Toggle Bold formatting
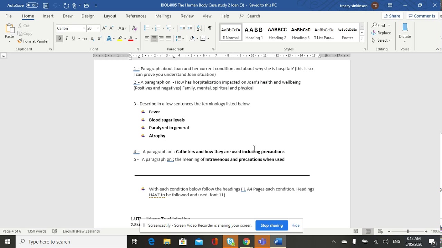 (59, 38)
